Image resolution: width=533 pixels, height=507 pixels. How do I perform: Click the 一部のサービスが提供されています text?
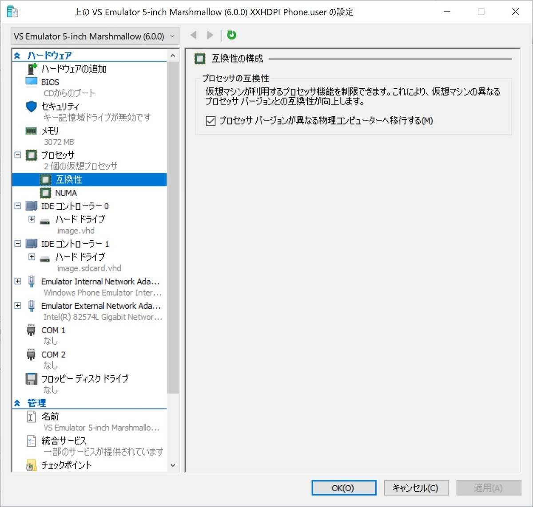tap(103, 452)
